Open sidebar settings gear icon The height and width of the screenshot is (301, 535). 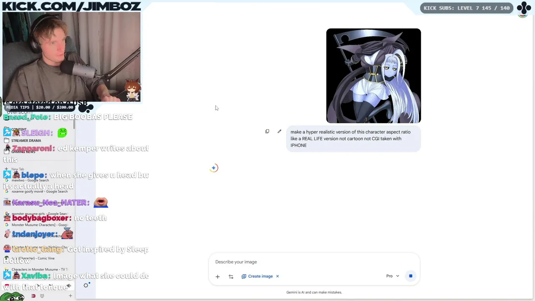[x=86, y=285]
